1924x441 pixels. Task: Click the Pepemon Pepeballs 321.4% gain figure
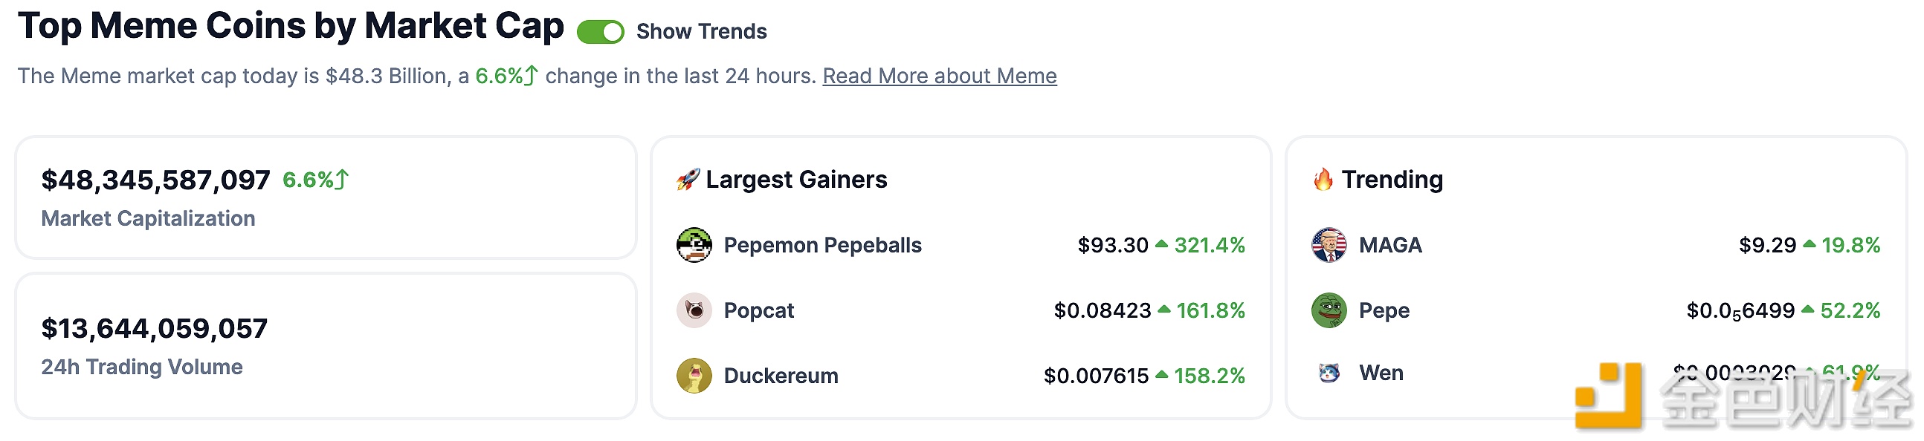coord(1209,245)
